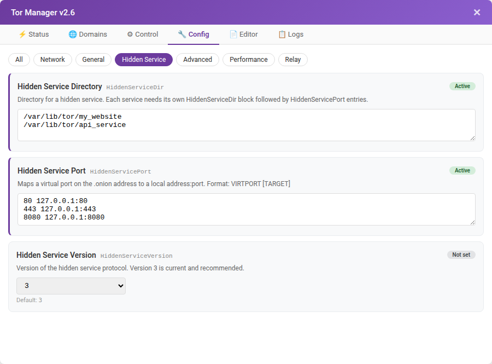Click the Default: 3 hint text

(x=29, y=300)
